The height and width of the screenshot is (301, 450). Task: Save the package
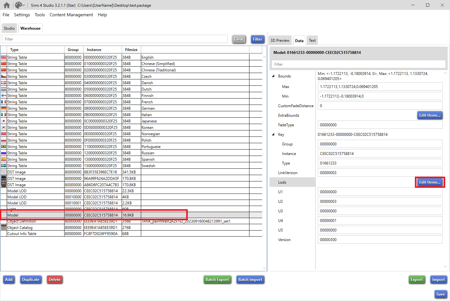click(x=441, y=294)
